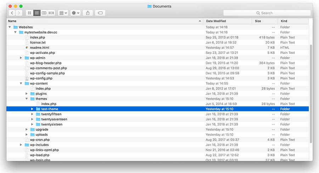Open the Action gear dropdown menu
The width and height of the screenshot is (319, 173).
click(75, 13)
